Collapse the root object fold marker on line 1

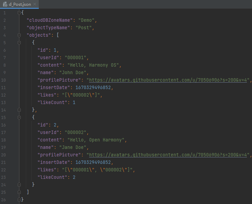point(19,13)
